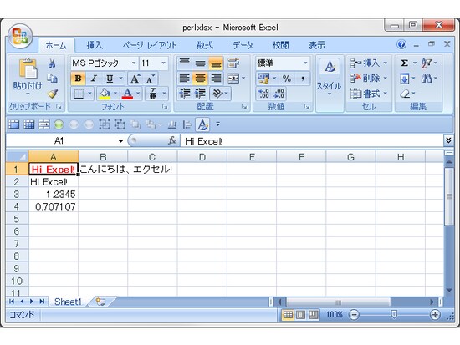Click the Percent style button
The image size is (460, 345).
click(287, 79)
